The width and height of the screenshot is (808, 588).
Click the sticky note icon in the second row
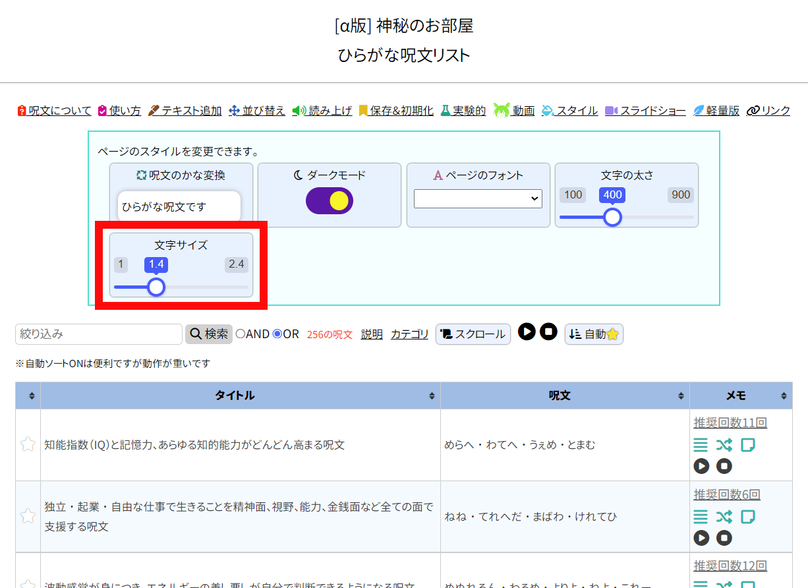point(747,517)
